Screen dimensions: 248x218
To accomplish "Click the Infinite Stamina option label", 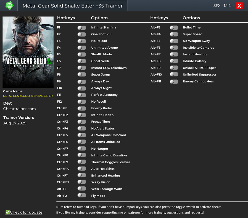I will click(104, 27).
